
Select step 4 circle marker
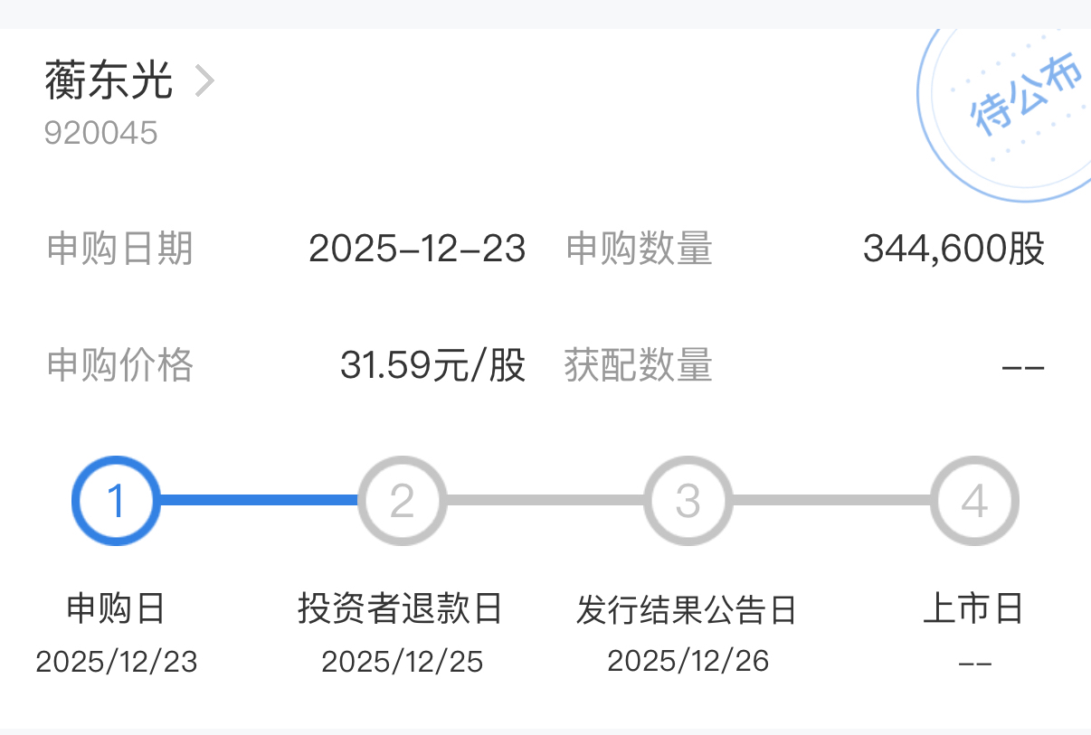coord(973,500)
